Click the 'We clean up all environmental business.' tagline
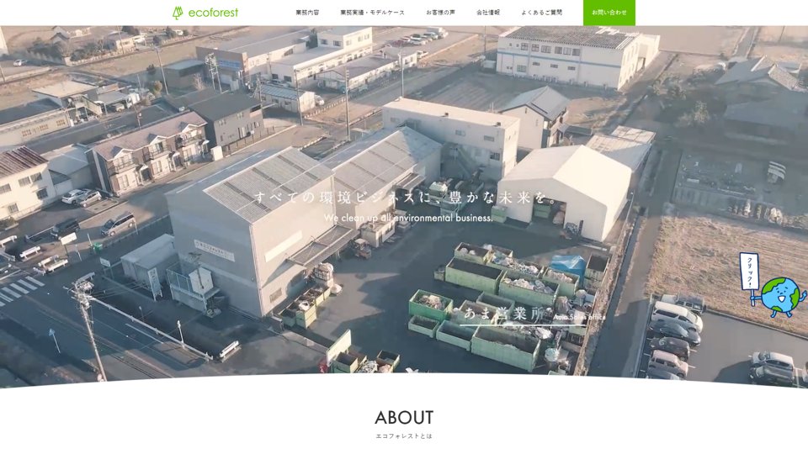Screen dimensions: 808x454 click(408, 218)
